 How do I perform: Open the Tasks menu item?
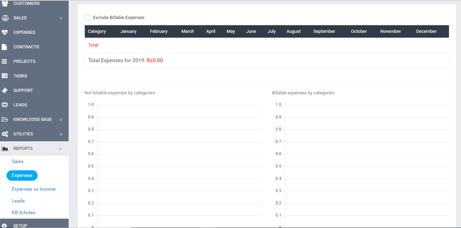20,76
